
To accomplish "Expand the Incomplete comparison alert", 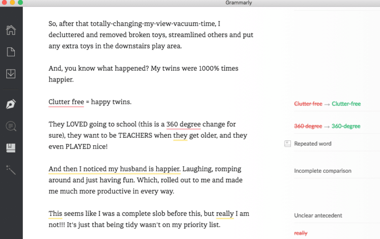I will (323, 171).
